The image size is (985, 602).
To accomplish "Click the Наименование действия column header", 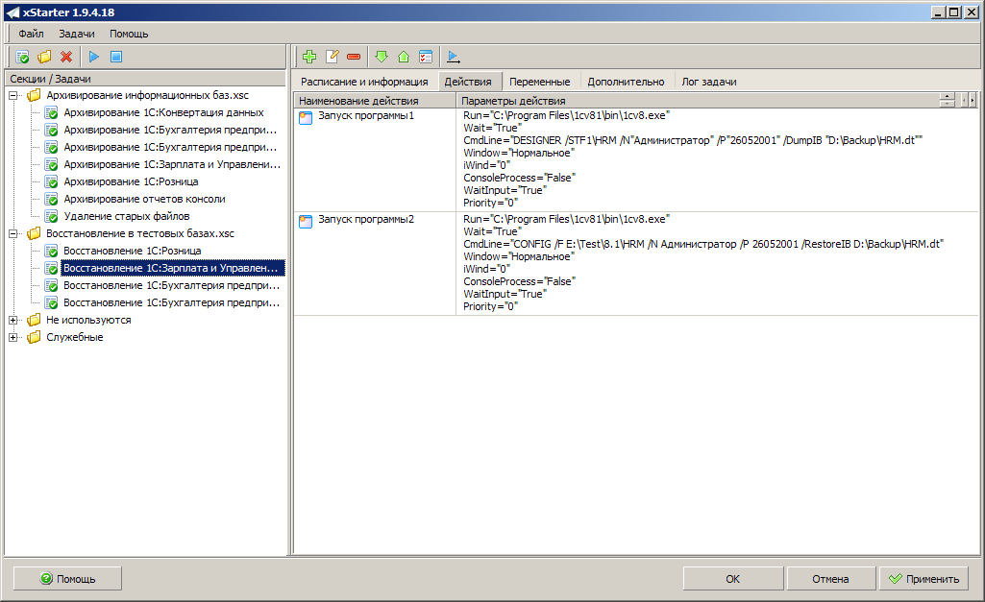I will 375,101.
